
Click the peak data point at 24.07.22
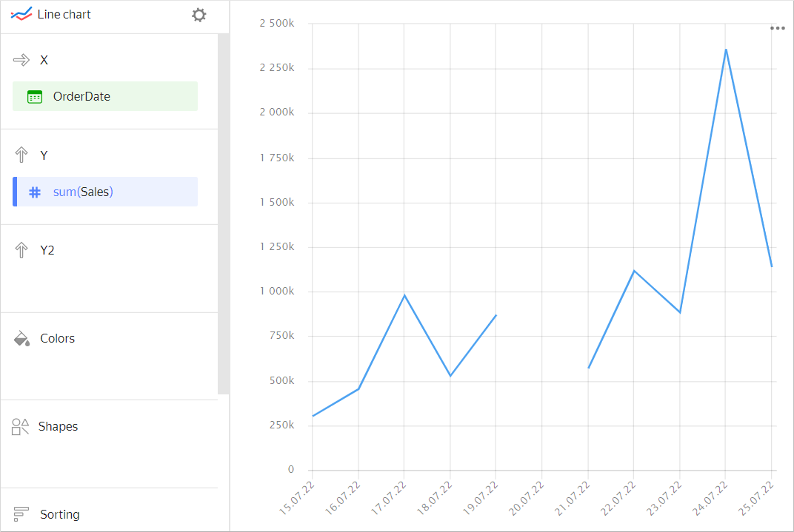726,50
